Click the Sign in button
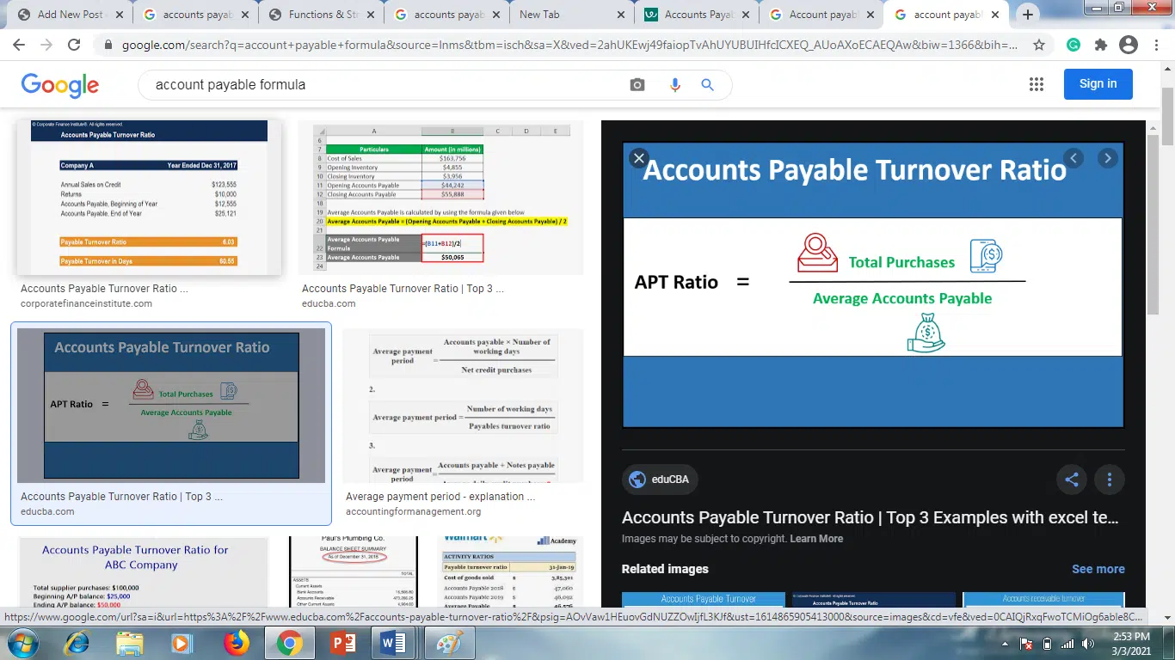The height and width of the screenshot is (660, 1175). coord(1098,84)
